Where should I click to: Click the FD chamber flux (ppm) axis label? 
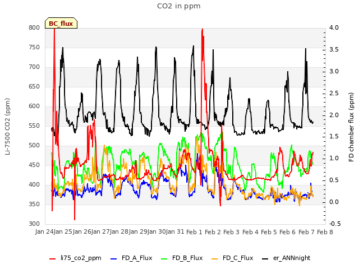click(x=351, y=127)
